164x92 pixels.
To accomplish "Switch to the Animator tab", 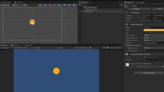I will [x=28, y=45].
